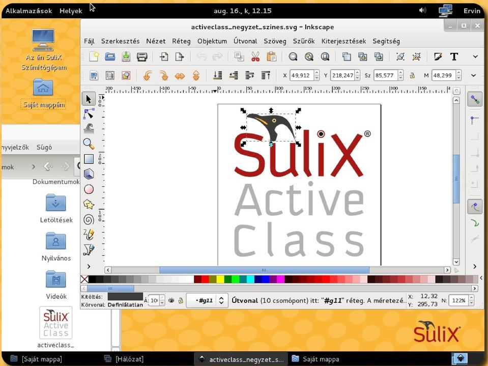Open the Kiterjesztések menu
This screenshot has width=488, height=366.
(x=343, y=41)
